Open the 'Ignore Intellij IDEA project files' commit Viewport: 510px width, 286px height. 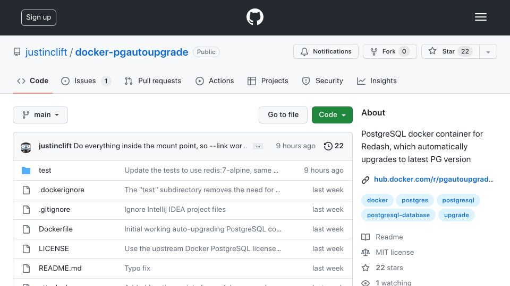click(x=175, y=210)
